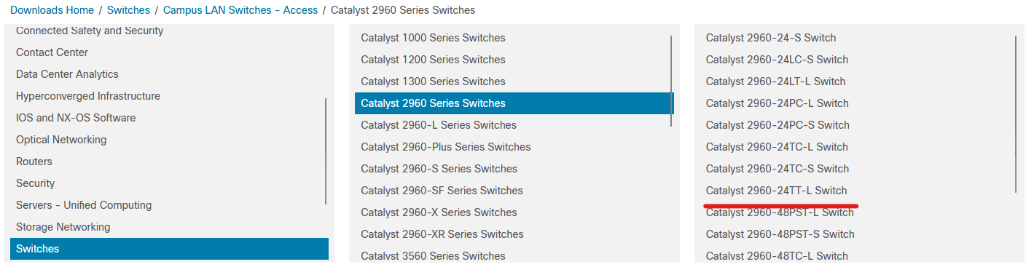Image resolution: width=1034 pixels, height=275 pixels.
Task: Click the left category panel scrollbar
Action: [326, 151]
